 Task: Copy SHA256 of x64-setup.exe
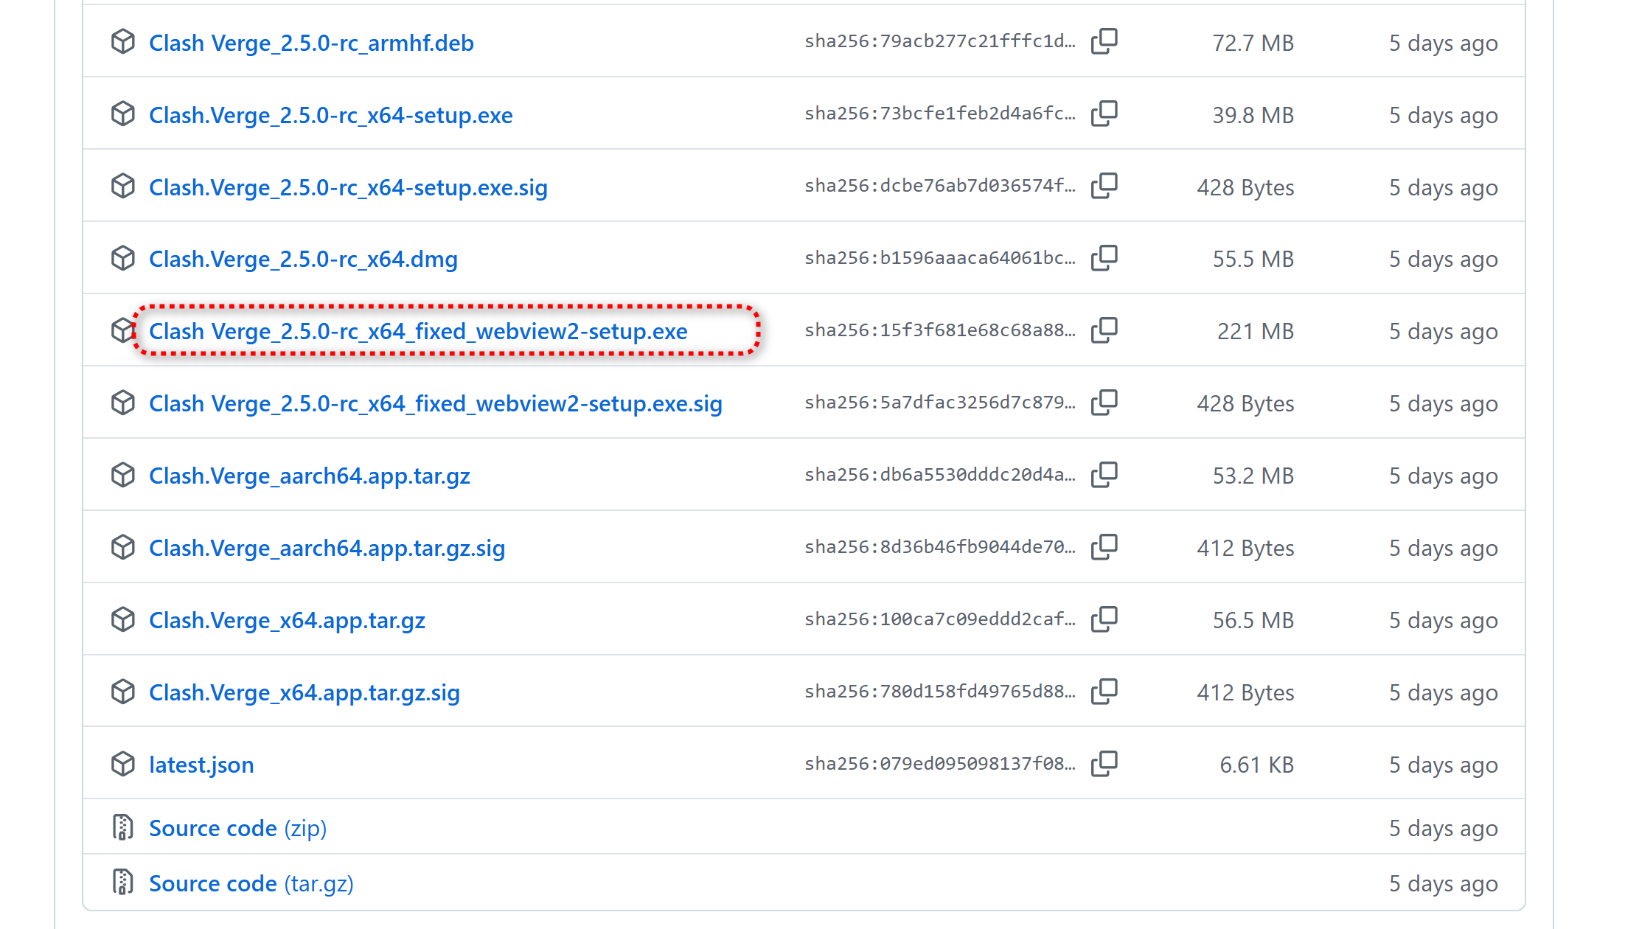pyautogui.click(x=1104, y=114)
